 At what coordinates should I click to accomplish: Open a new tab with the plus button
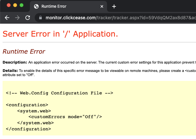click(114, 6)
